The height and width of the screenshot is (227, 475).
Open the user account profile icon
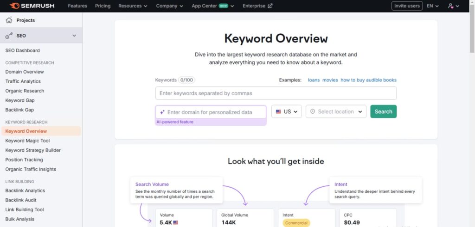pos(451,6)
